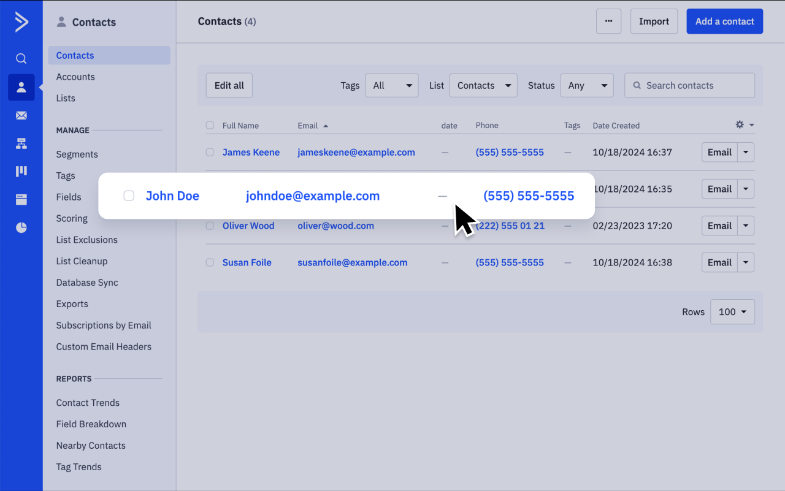Open the Susan Foile contact link
Image resolution: width=785 pixels, height=491 pixels.
pyautogui.click(x=247, y=262)
